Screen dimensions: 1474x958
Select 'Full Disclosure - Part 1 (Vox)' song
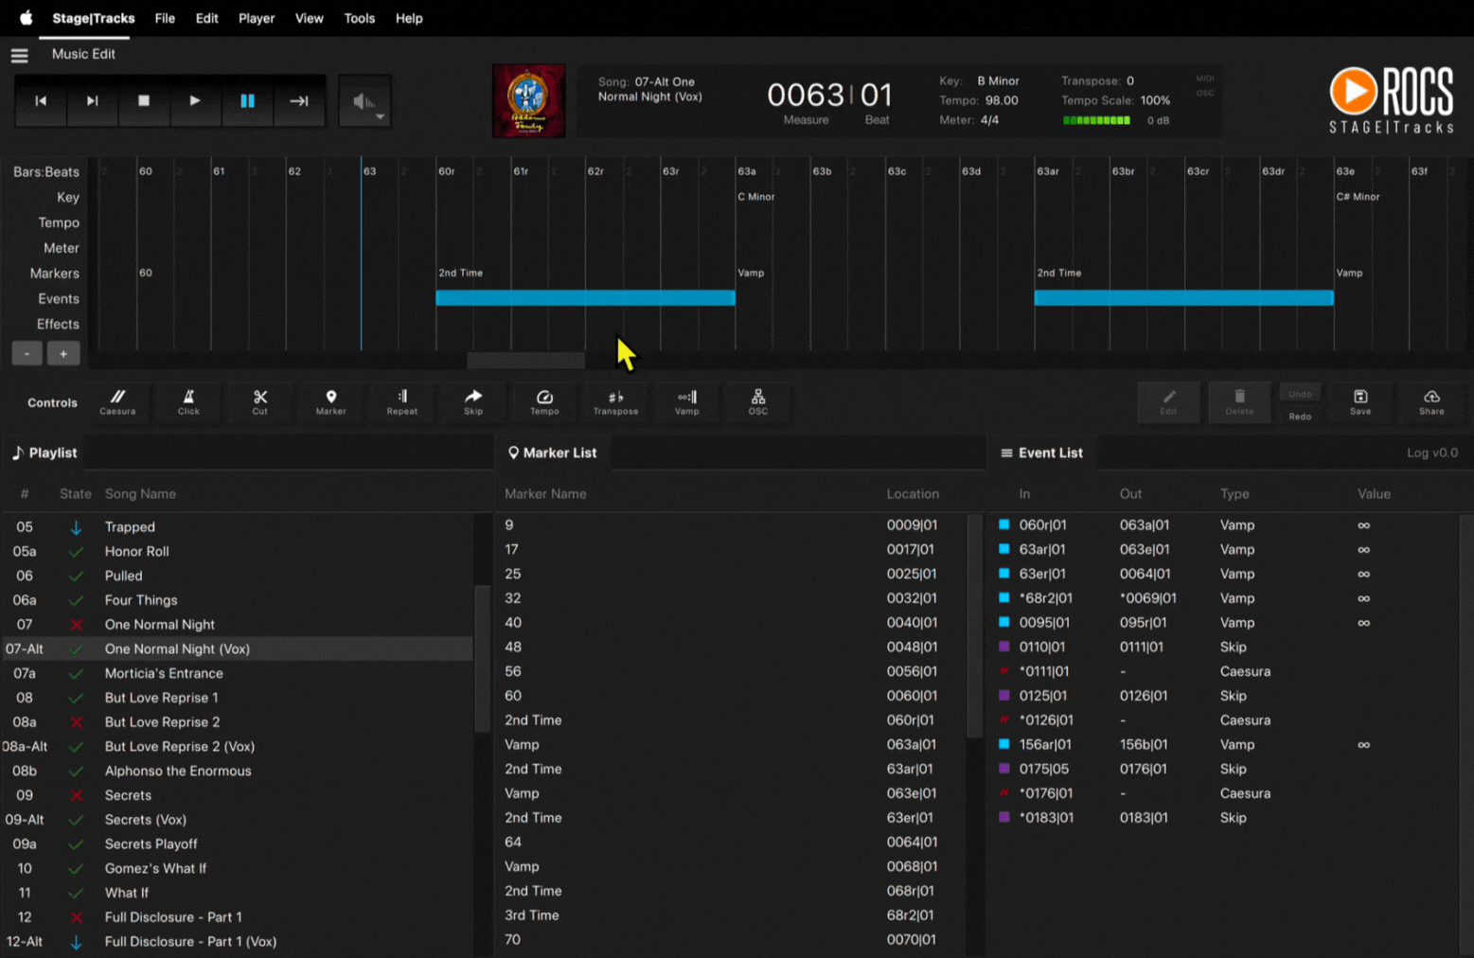click(x=237, y=942)
